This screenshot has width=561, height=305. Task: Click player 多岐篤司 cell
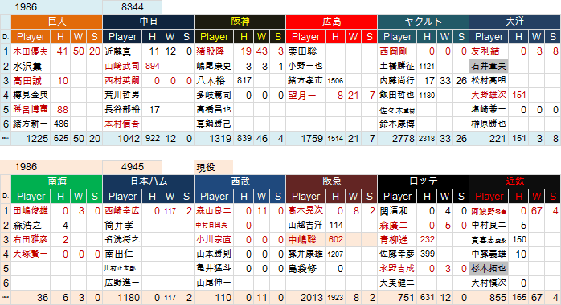pyautogui.click(x=214, y=95)
